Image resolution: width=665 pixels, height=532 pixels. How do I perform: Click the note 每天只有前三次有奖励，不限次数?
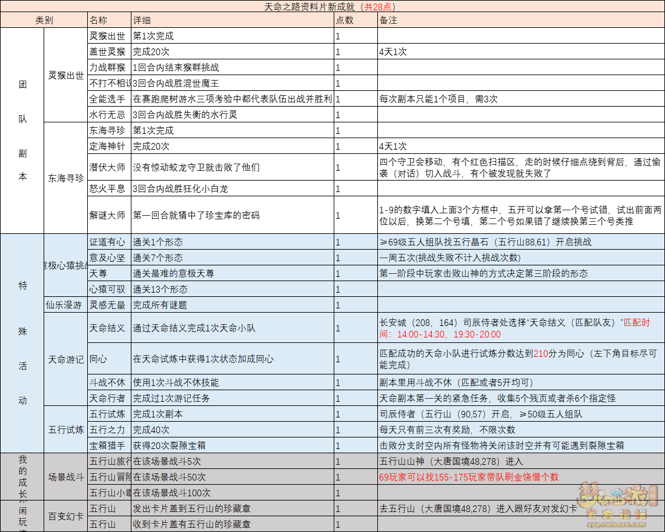[x=521, y=430]
